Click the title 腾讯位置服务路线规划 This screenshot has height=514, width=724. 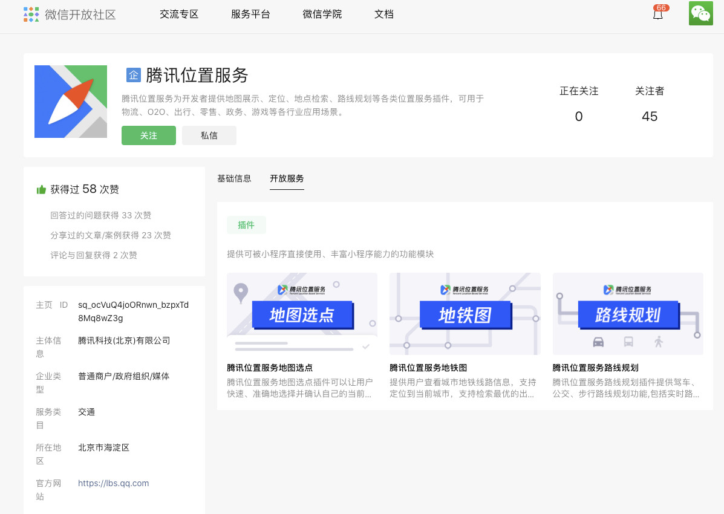pyautogui.click(x=596, y=368)
